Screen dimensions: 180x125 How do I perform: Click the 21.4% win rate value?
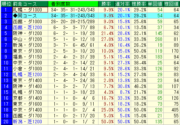[108, 33]
